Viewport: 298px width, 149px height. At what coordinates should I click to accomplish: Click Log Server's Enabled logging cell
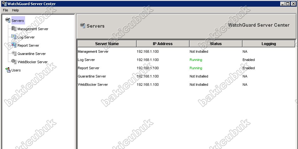pyautogui.click(x=249, y=60)
